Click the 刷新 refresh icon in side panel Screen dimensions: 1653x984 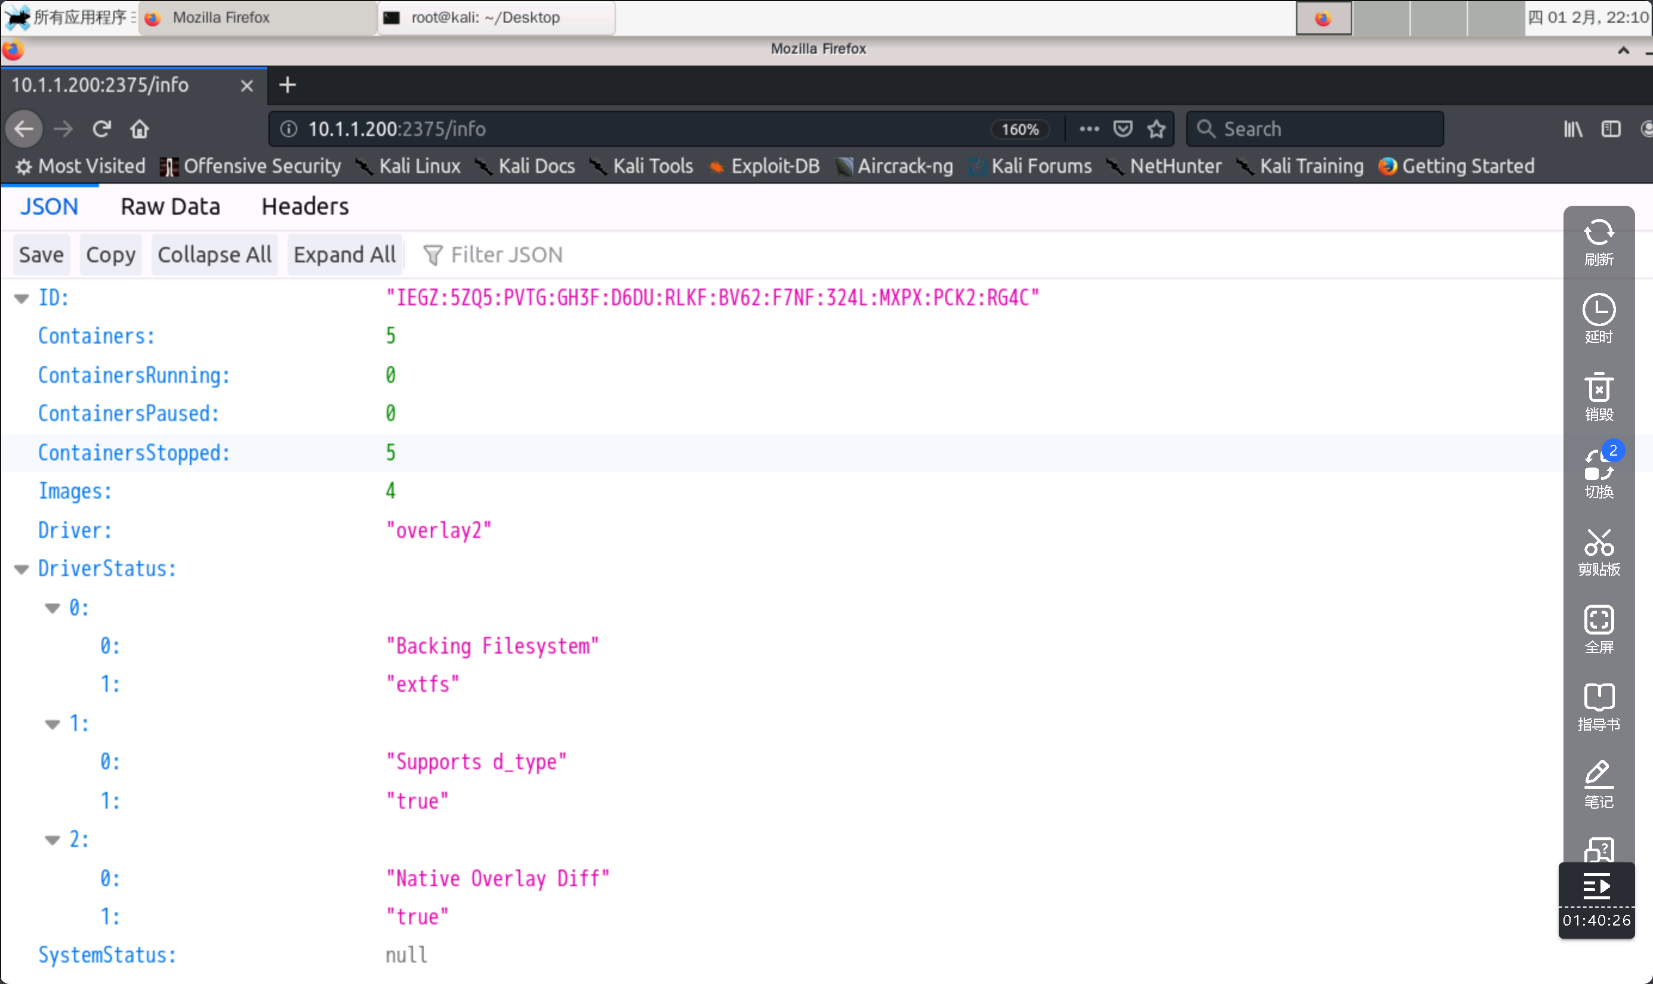(x=1598, y=243)
